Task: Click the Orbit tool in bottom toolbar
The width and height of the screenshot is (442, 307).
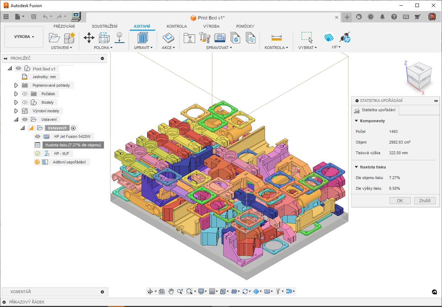Action: pyautogui.click(x=150, y=291)
